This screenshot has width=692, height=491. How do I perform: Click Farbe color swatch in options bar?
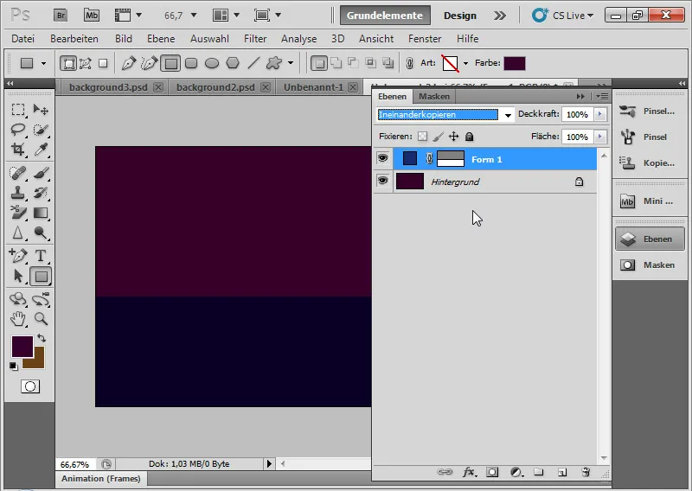point(515,63)
